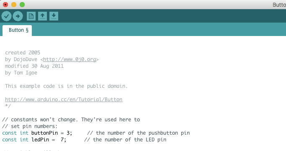286x151 pixels.
Task: Minimize the window with the yellow button
Action: point(14,5)
